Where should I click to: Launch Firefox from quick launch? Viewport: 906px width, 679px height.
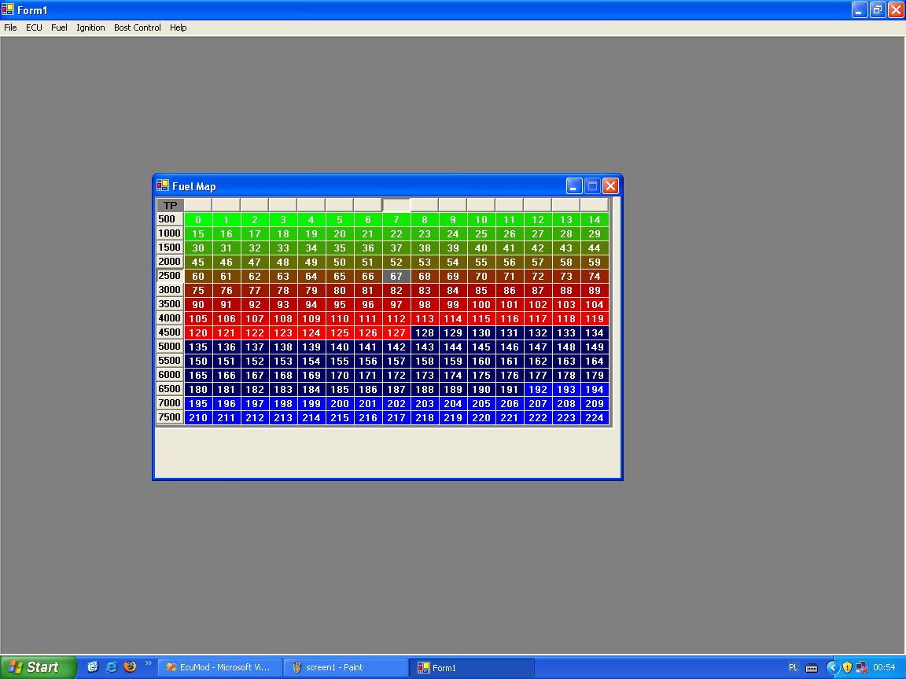[x=130, y=667]
